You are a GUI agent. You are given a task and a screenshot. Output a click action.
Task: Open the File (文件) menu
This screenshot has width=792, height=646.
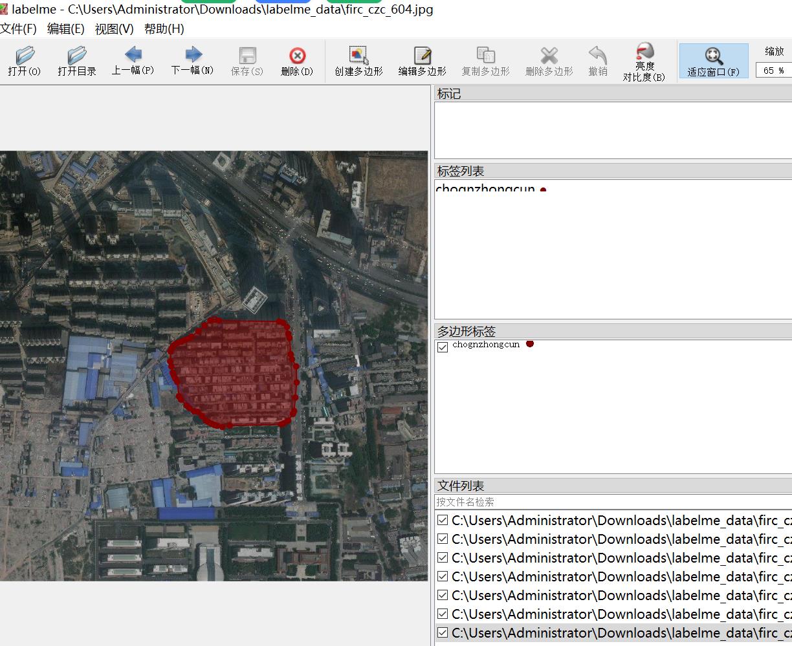(x=19, y=29)
